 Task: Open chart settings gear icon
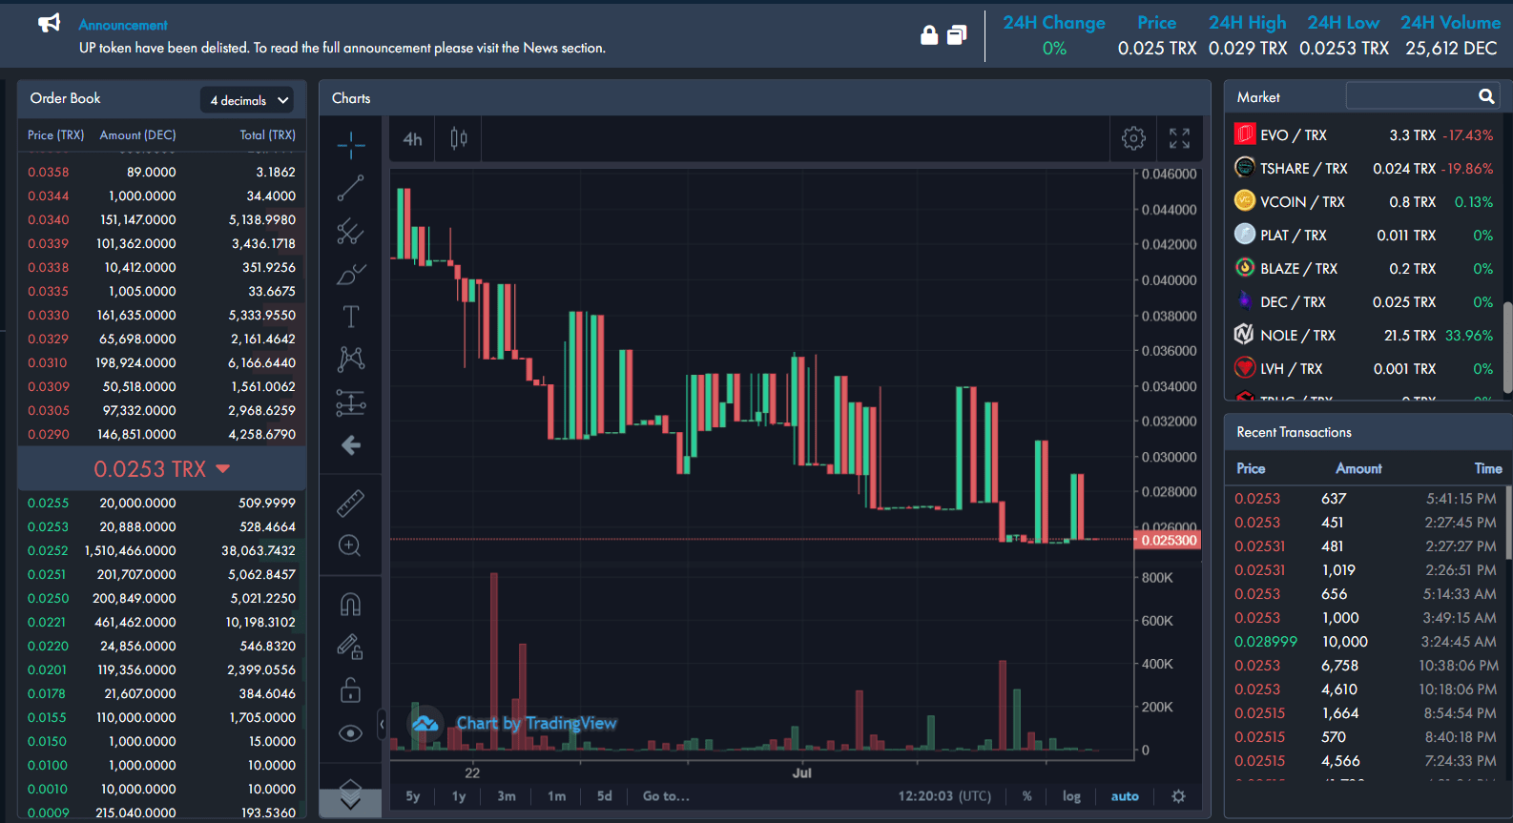click(x=1133, y=139)
